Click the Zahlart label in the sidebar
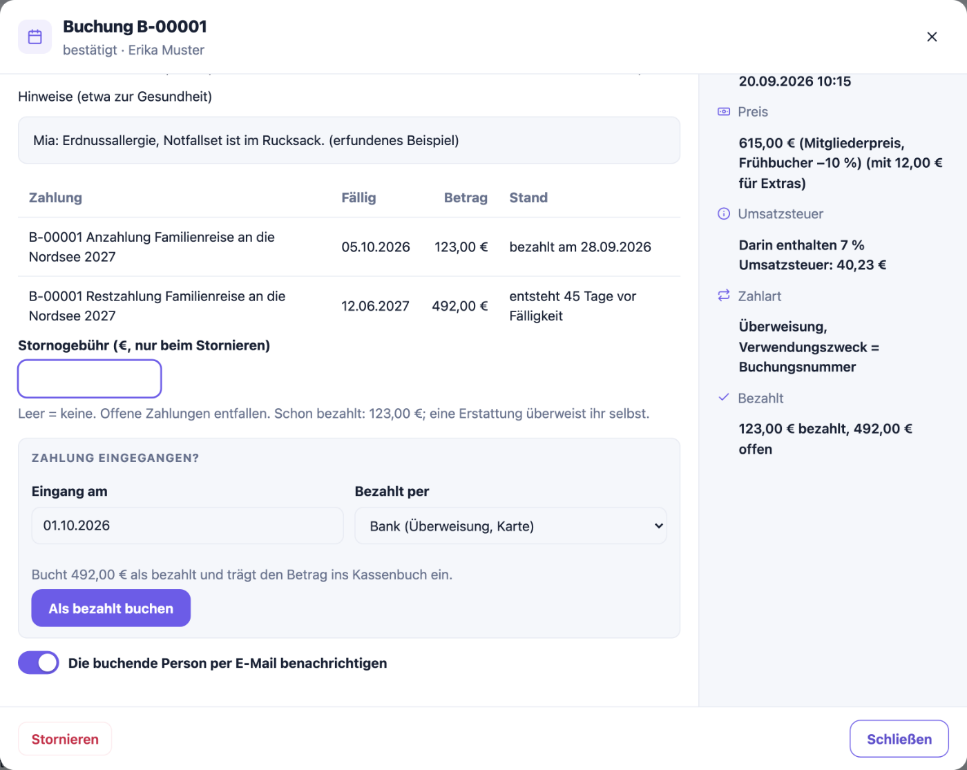 760,296
